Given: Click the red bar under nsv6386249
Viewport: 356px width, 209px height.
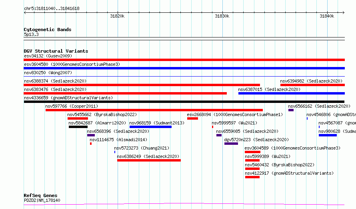Looking at the screenshot, I should [x=149, y=160].
